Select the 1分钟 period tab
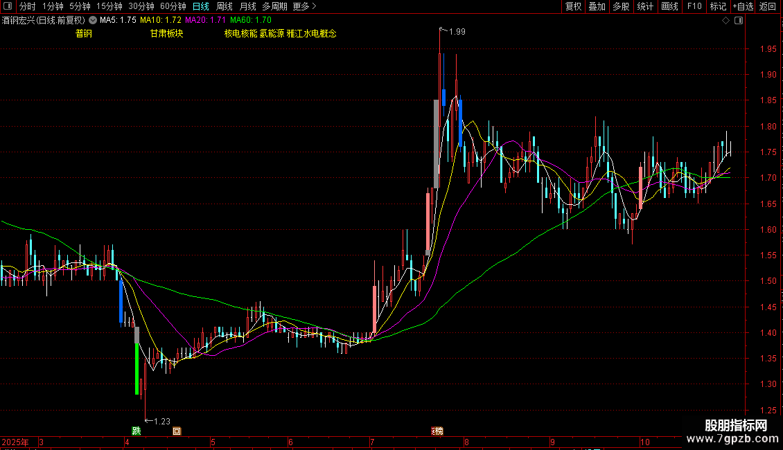The height and width of the screenshot is (450, 783). [53, 6]
